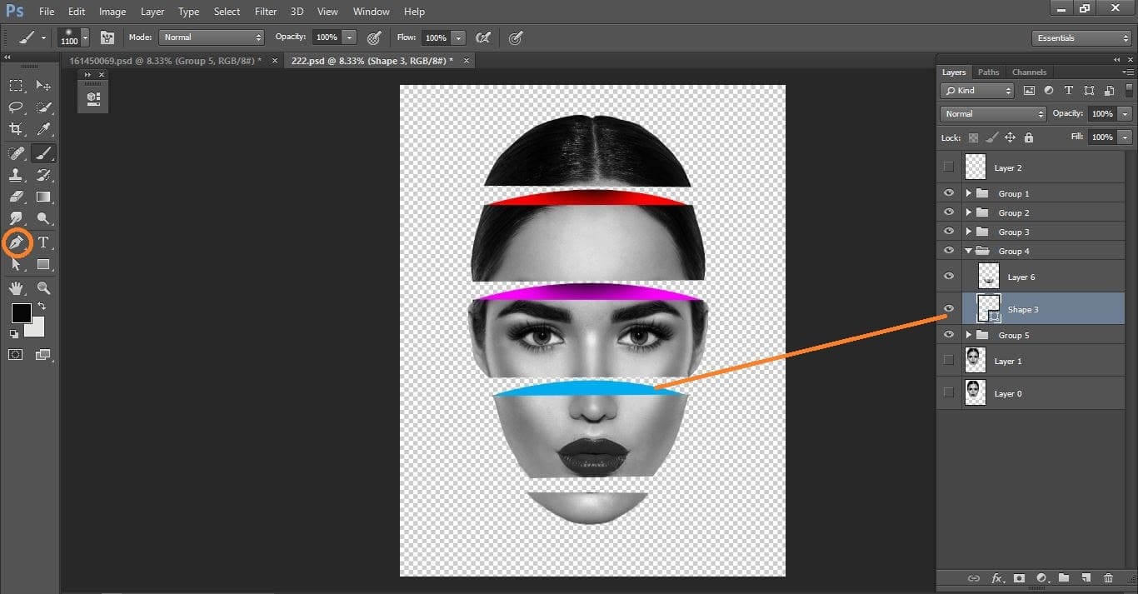The width and height of the screenshot is (1138, 594).
Task: Switch to the 161450069.psd document tab
Action: click(x=167, y=60)
